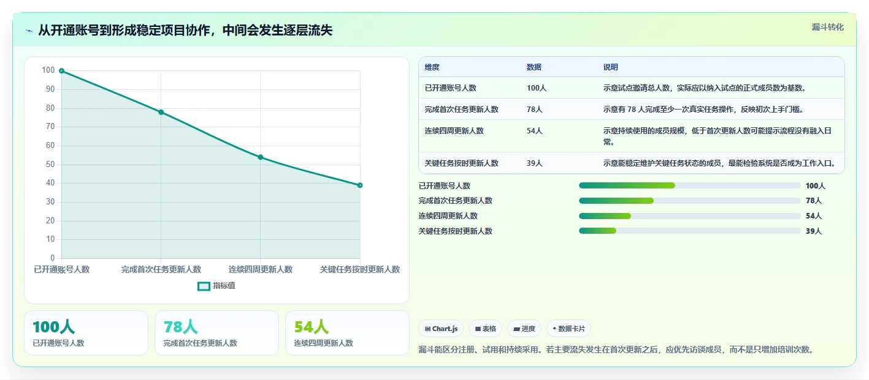Image resolution: width=869 pixels, height=380 pixels.
Task: Click the 数据卡片 chip
Action: 568,329
